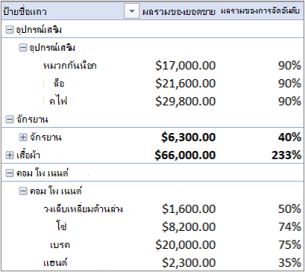Viewport: 305px width, 272px height.
Task: Select the เบรค row label
Action: 60,245
